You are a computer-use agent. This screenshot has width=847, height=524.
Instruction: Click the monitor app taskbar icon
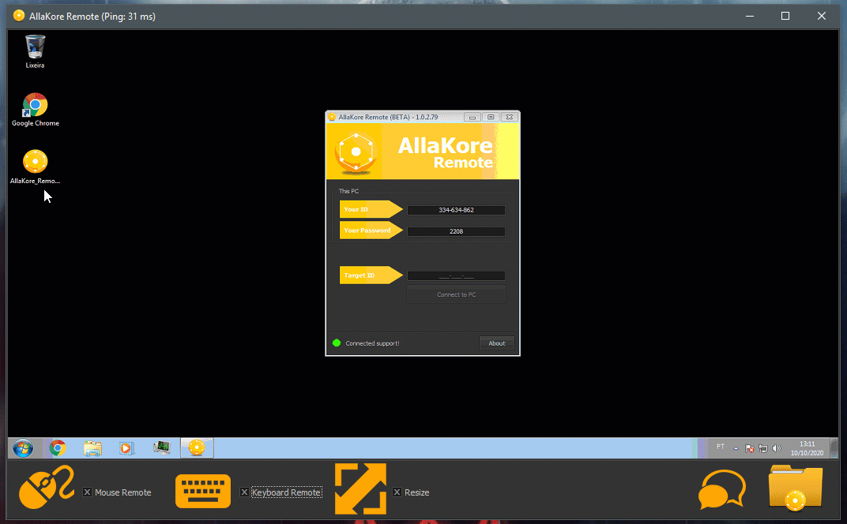161,447
